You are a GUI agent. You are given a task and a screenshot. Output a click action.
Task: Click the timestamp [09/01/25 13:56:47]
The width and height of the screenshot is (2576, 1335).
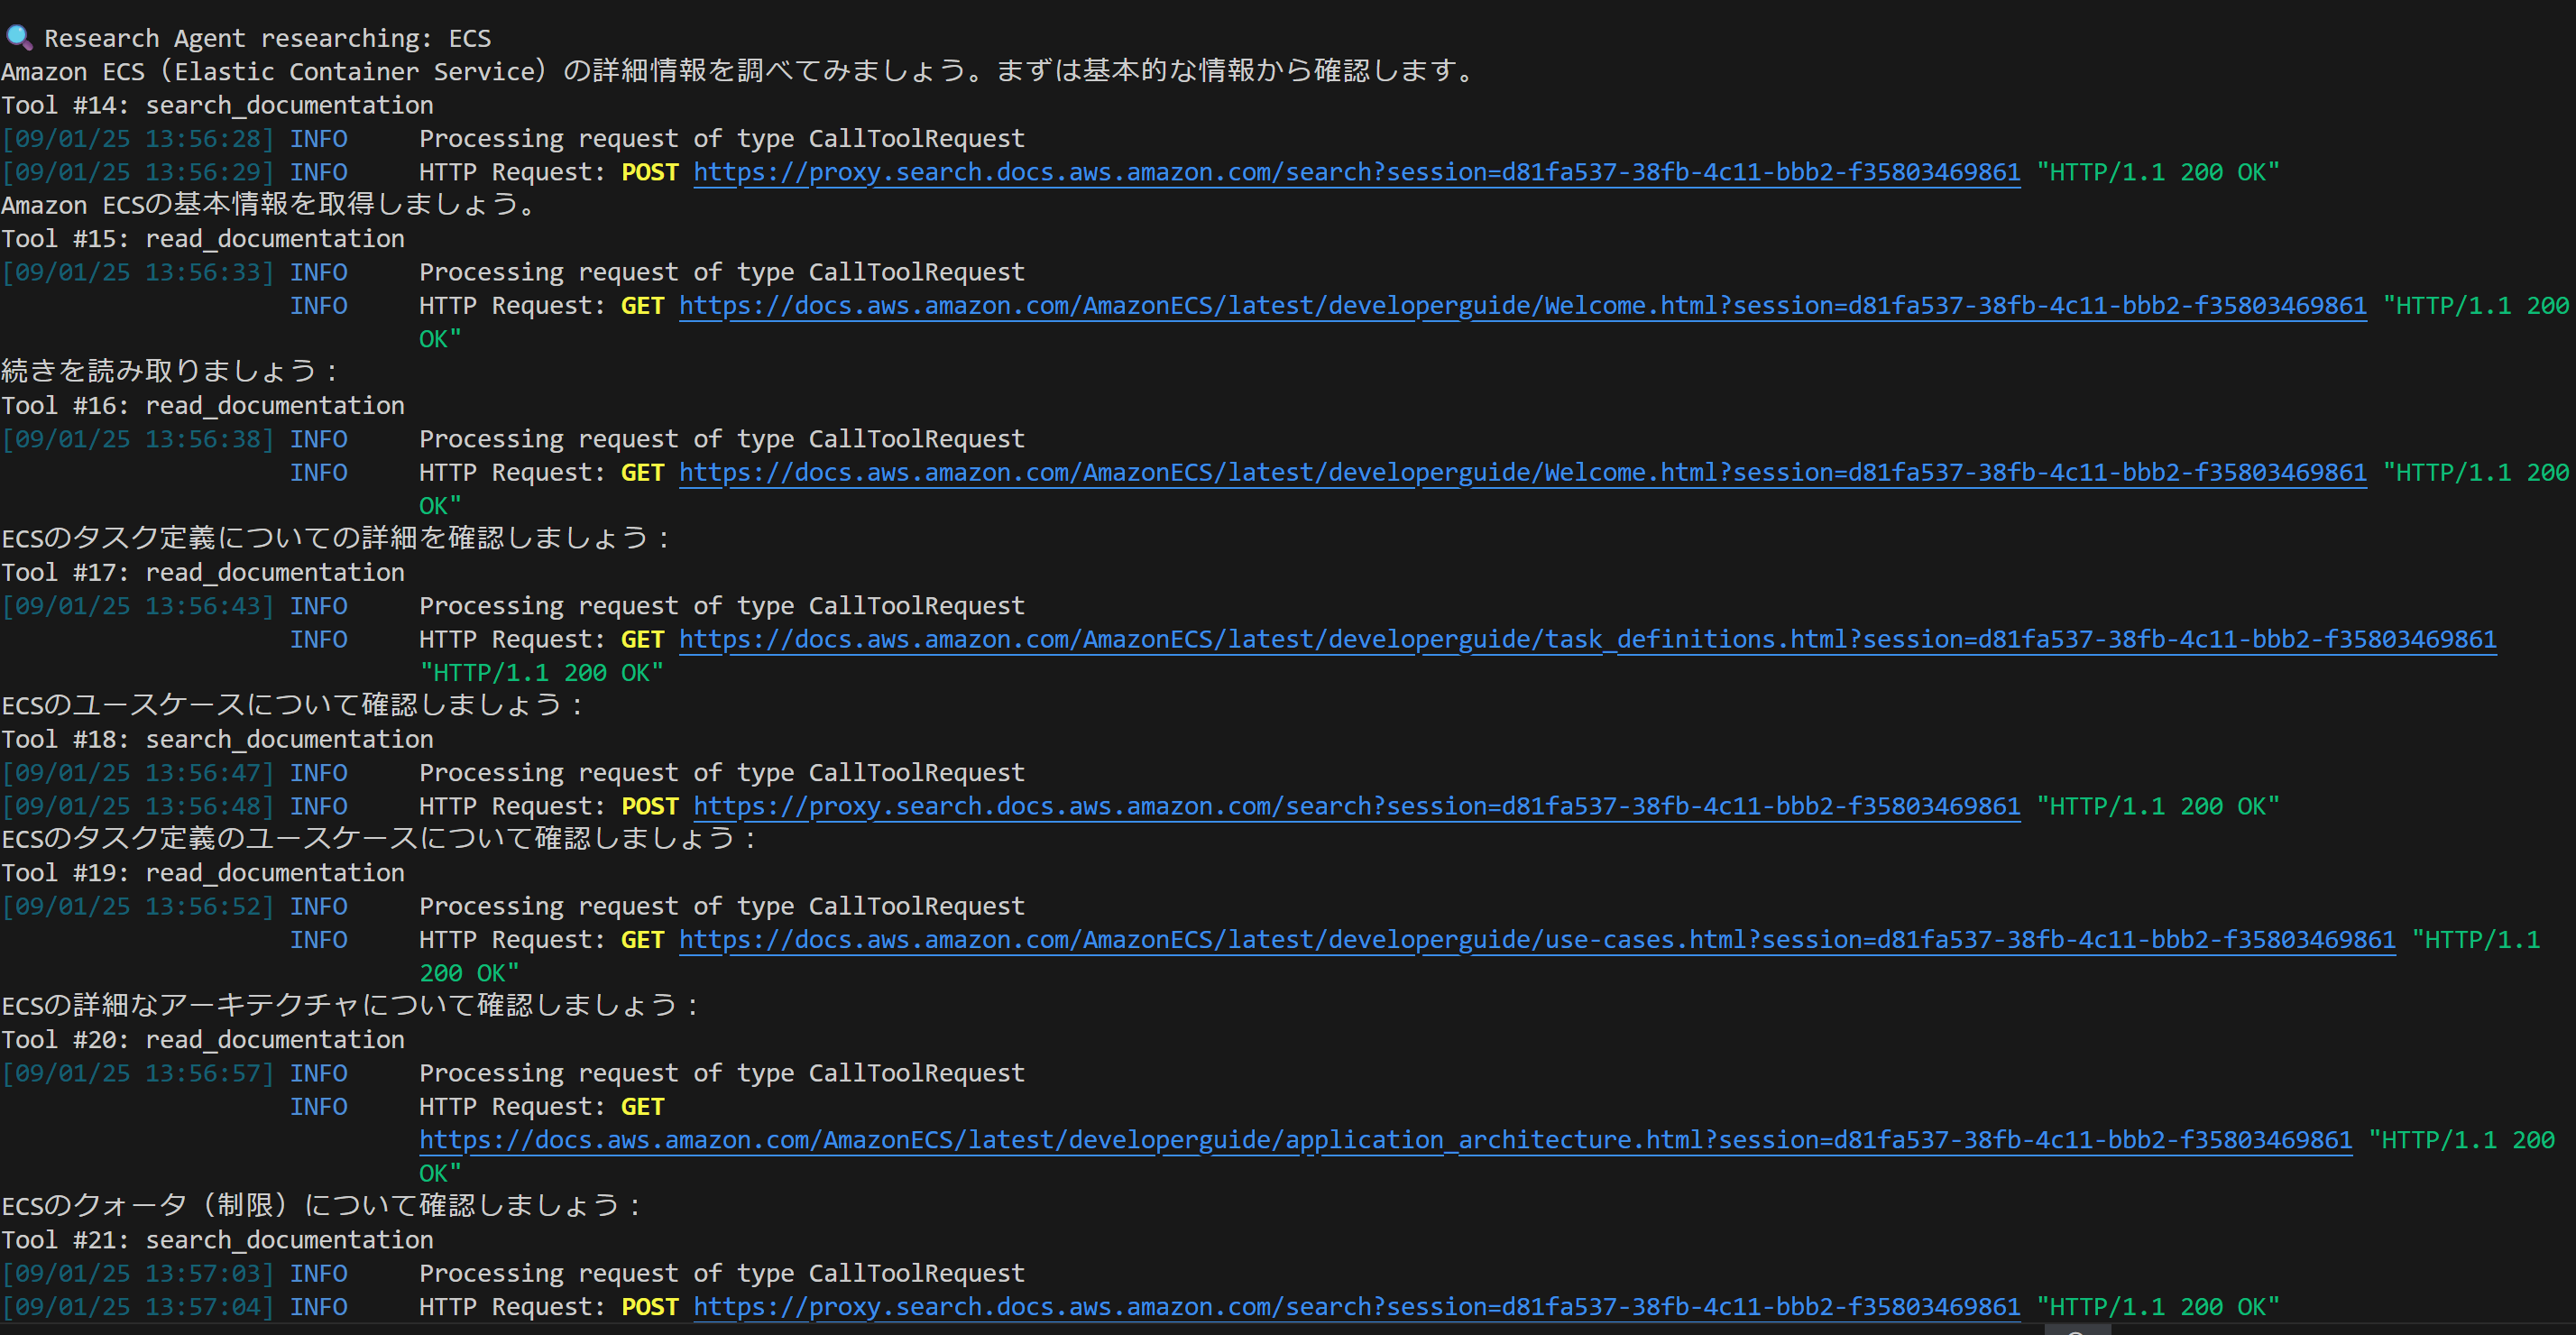(138, 773)
